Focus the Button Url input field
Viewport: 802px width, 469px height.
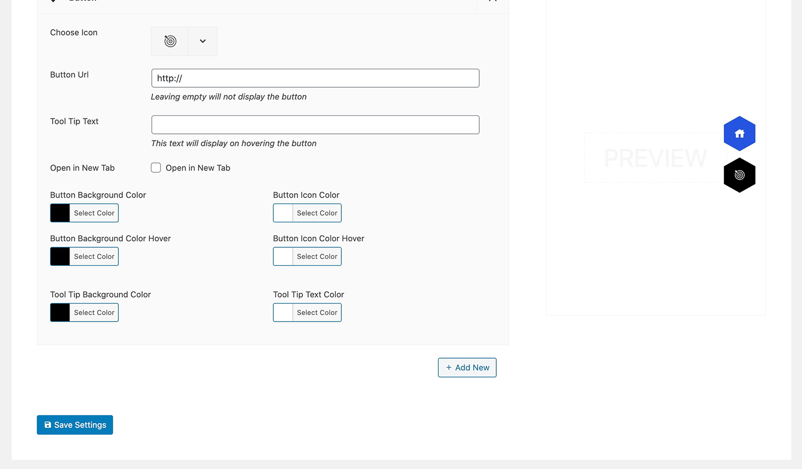coord(315,78)
